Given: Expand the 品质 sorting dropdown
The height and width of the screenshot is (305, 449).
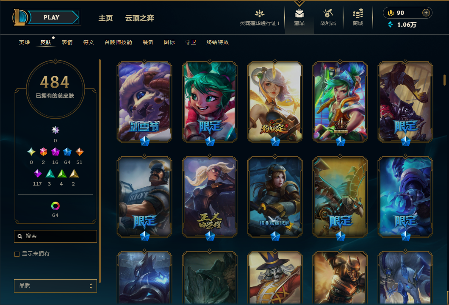Looking at the screenshot, I should (55, 286).
